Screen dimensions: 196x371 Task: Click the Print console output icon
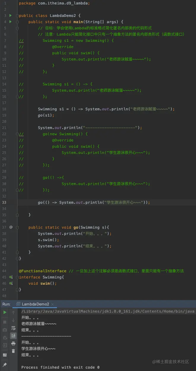[13, 343]
